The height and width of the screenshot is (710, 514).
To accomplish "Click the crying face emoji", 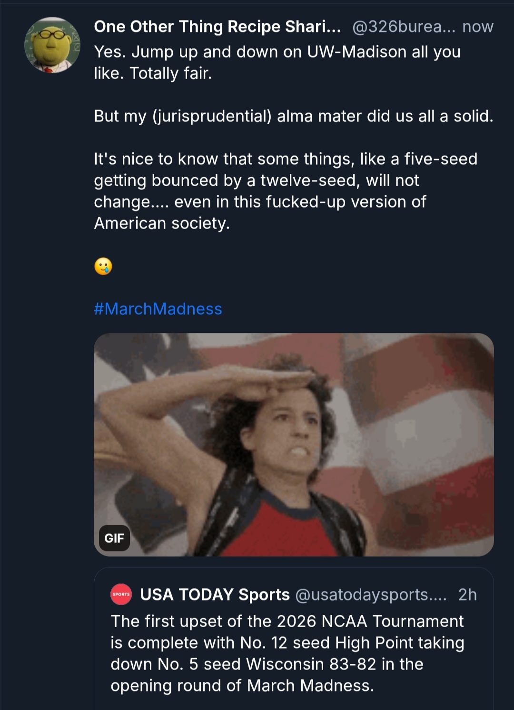I will pos(103,266).
